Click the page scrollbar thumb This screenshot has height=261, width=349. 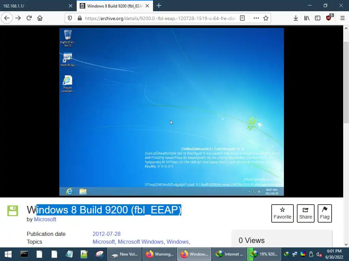click(x=346, y=82)
